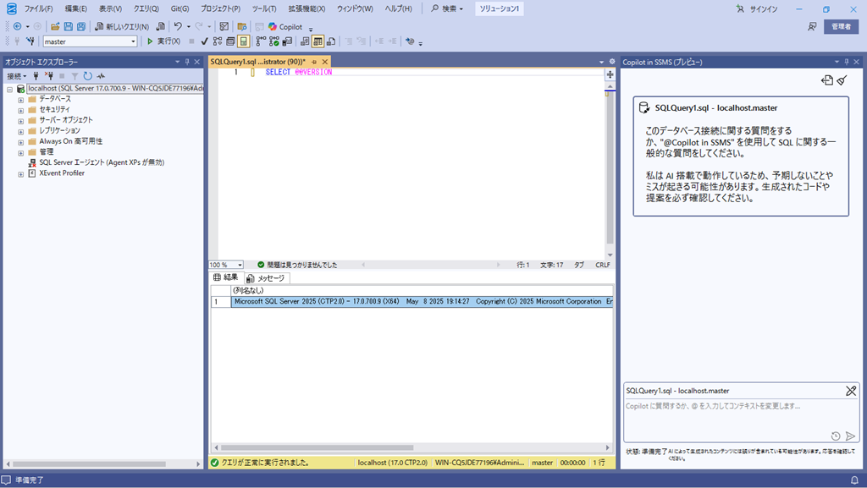Expand the レプリケーション node
Image resolution: width=867 pixels, height=488 pixels.
click(21, 131)
